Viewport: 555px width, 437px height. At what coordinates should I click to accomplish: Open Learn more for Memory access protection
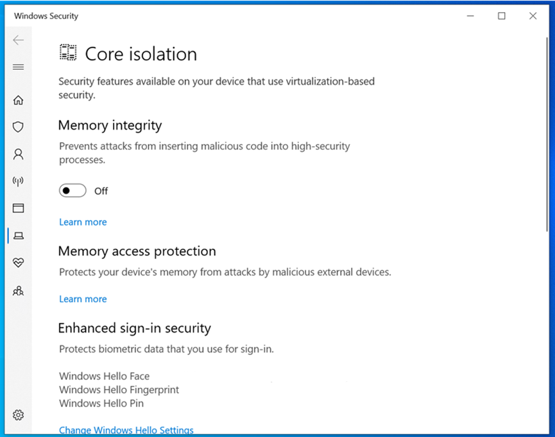pos(83,299)
